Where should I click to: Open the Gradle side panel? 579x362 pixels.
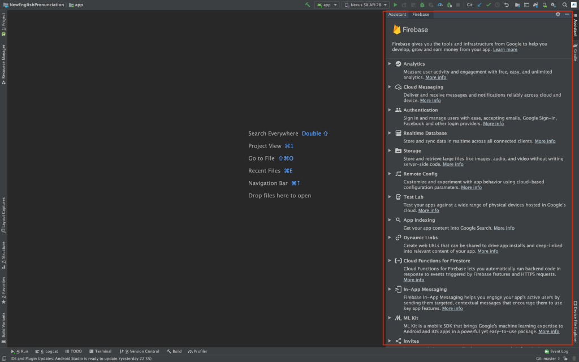575,52
